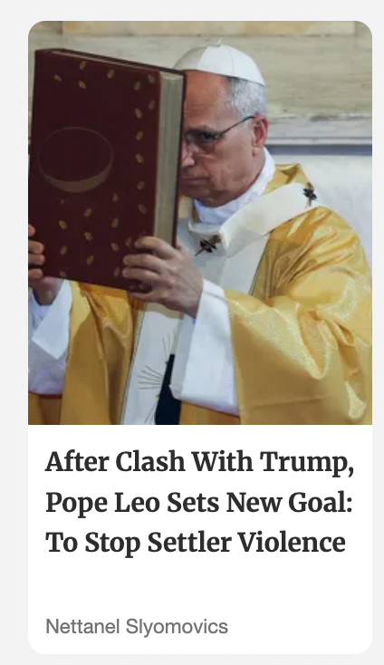Select the gray page background beside the card
This screenshot has width=384, height=665.
pos(14,332)
